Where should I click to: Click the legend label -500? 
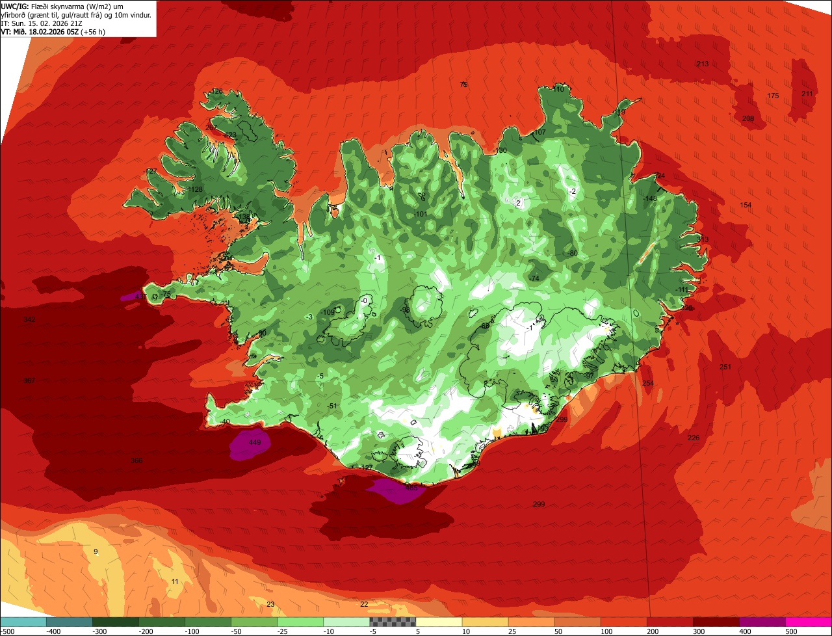tap(7, 631)
